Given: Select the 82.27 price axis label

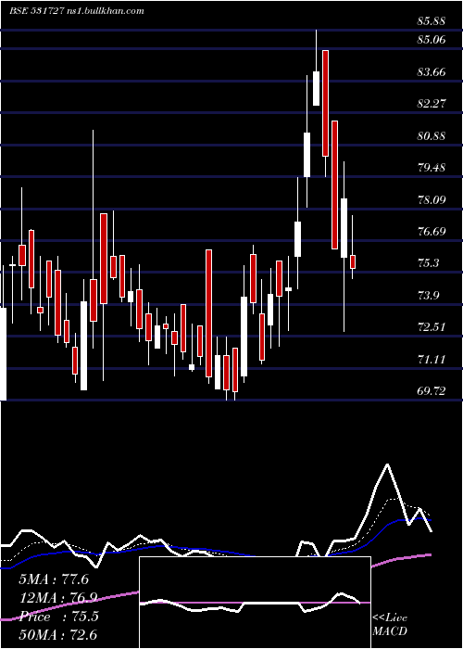Looking at the screenshot, I should [432, 104].
